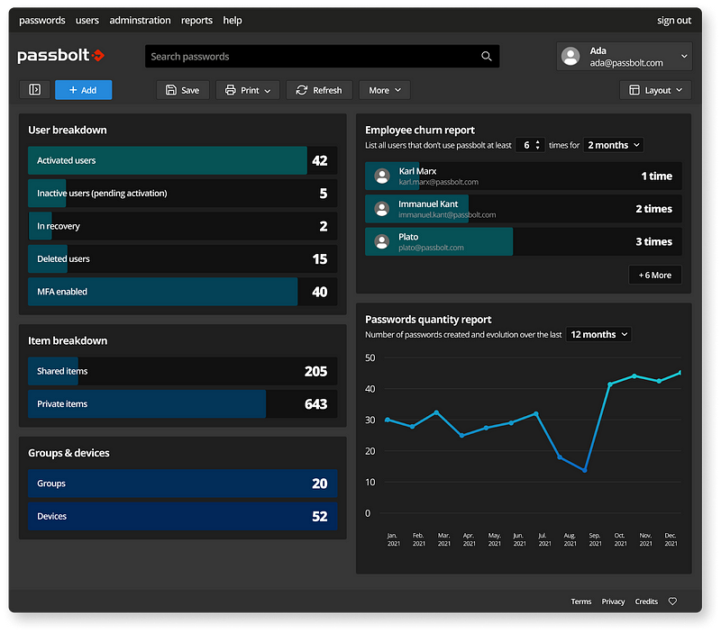Expand the More dropdown

pyautogui.click(x=385, y=90)
